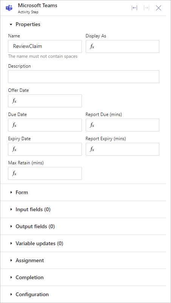
Task: Open fx expression editor for Offer Date
Action: [x=14, y=101]
